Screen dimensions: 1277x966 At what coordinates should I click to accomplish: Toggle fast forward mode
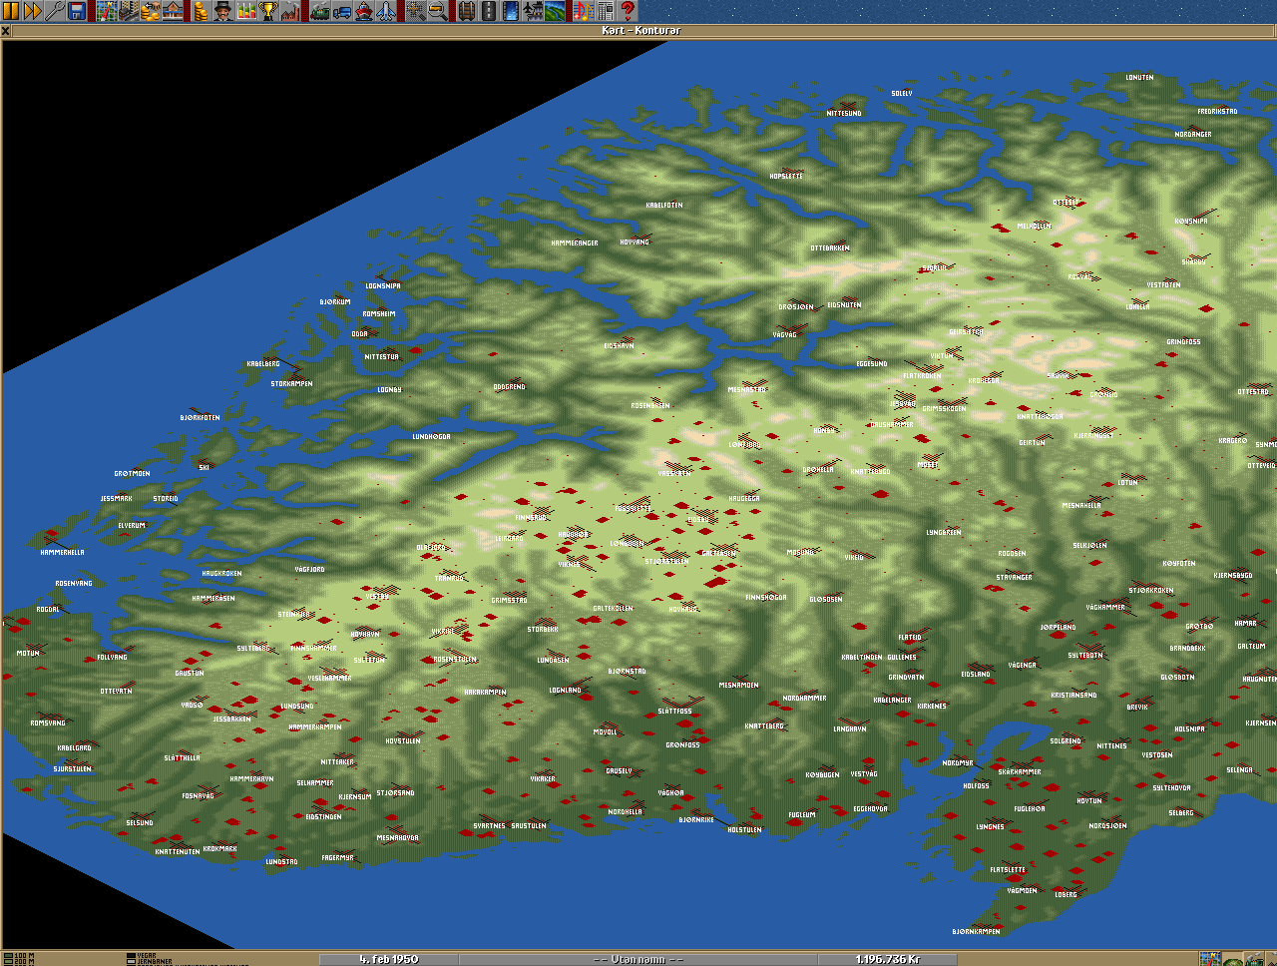(33, 11)
